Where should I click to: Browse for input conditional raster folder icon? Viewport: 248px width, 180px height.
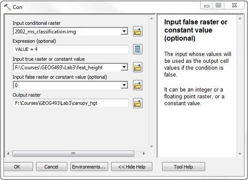(138, 31)
